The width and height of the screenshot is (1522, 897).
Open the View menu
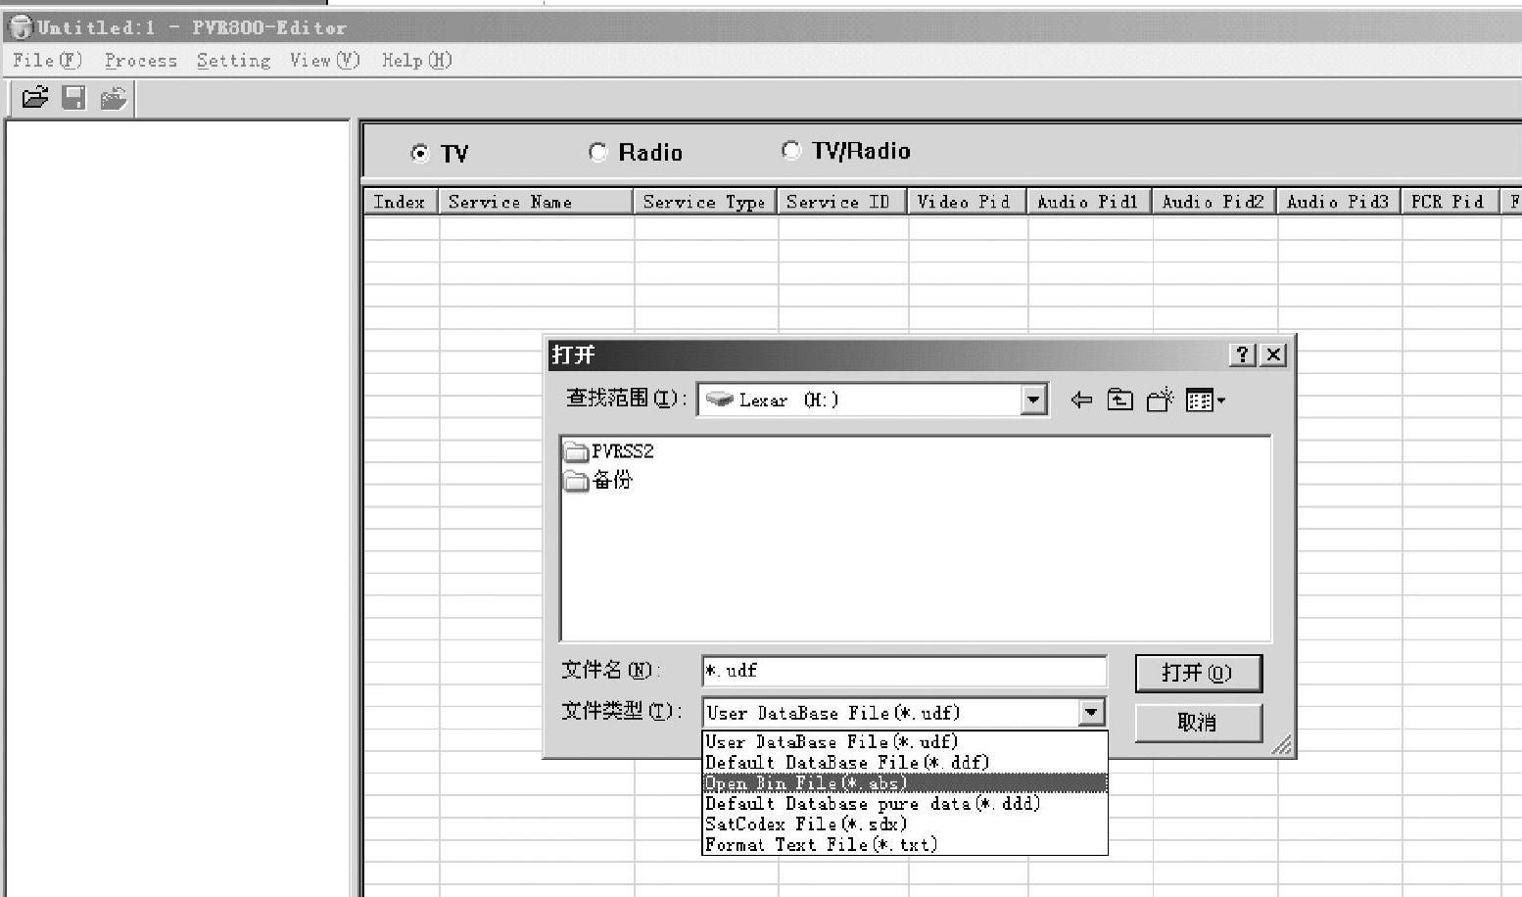(x=325, y=61)
